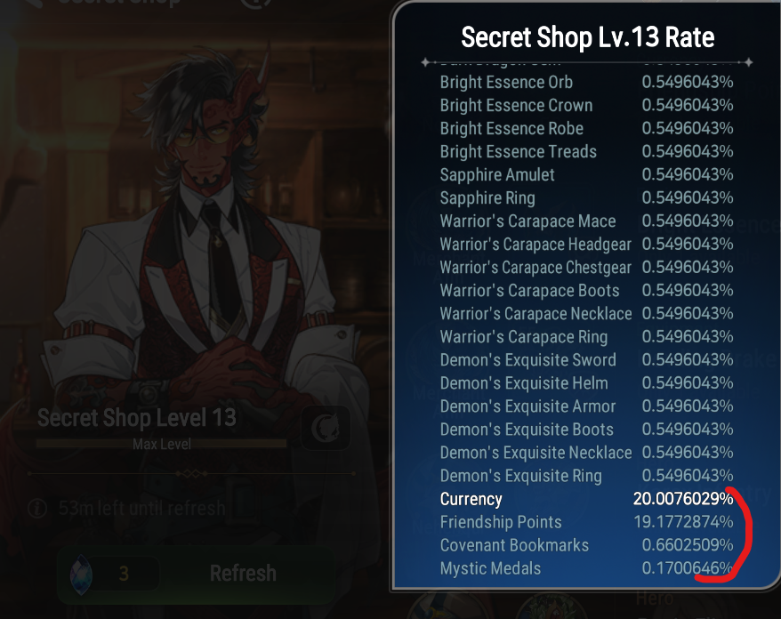
Task: Click the Sapphire Amulet entry
Action: pyautogui.click(x=586, y=175)
